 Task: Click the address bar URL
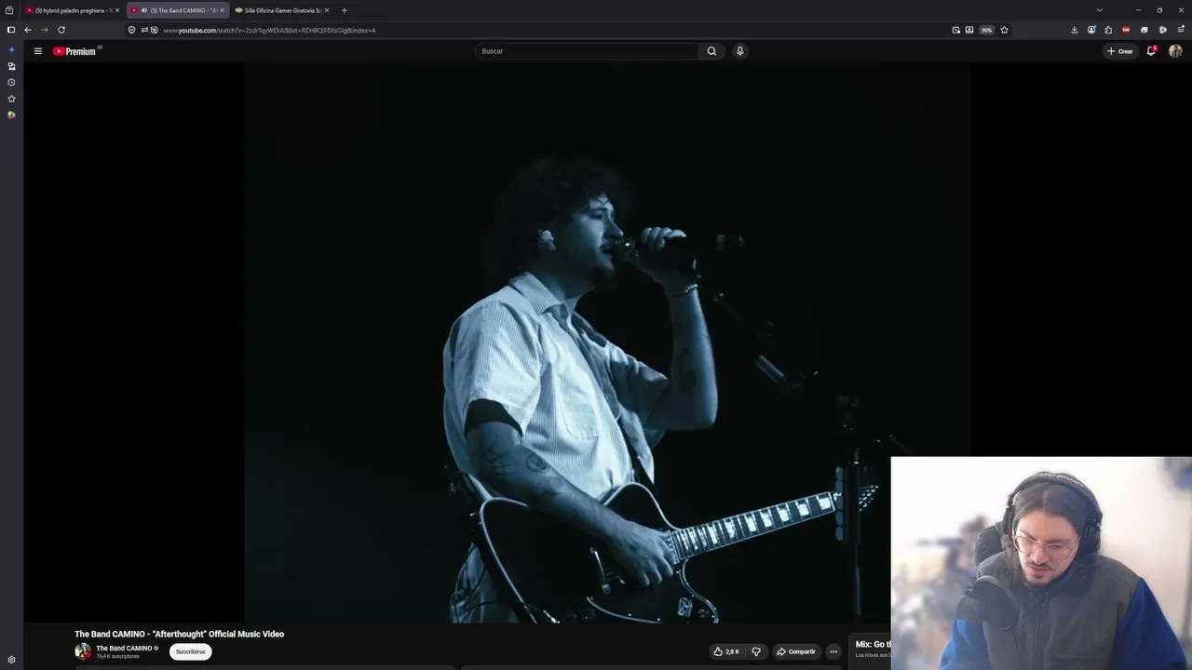click(x=270, y=30)
